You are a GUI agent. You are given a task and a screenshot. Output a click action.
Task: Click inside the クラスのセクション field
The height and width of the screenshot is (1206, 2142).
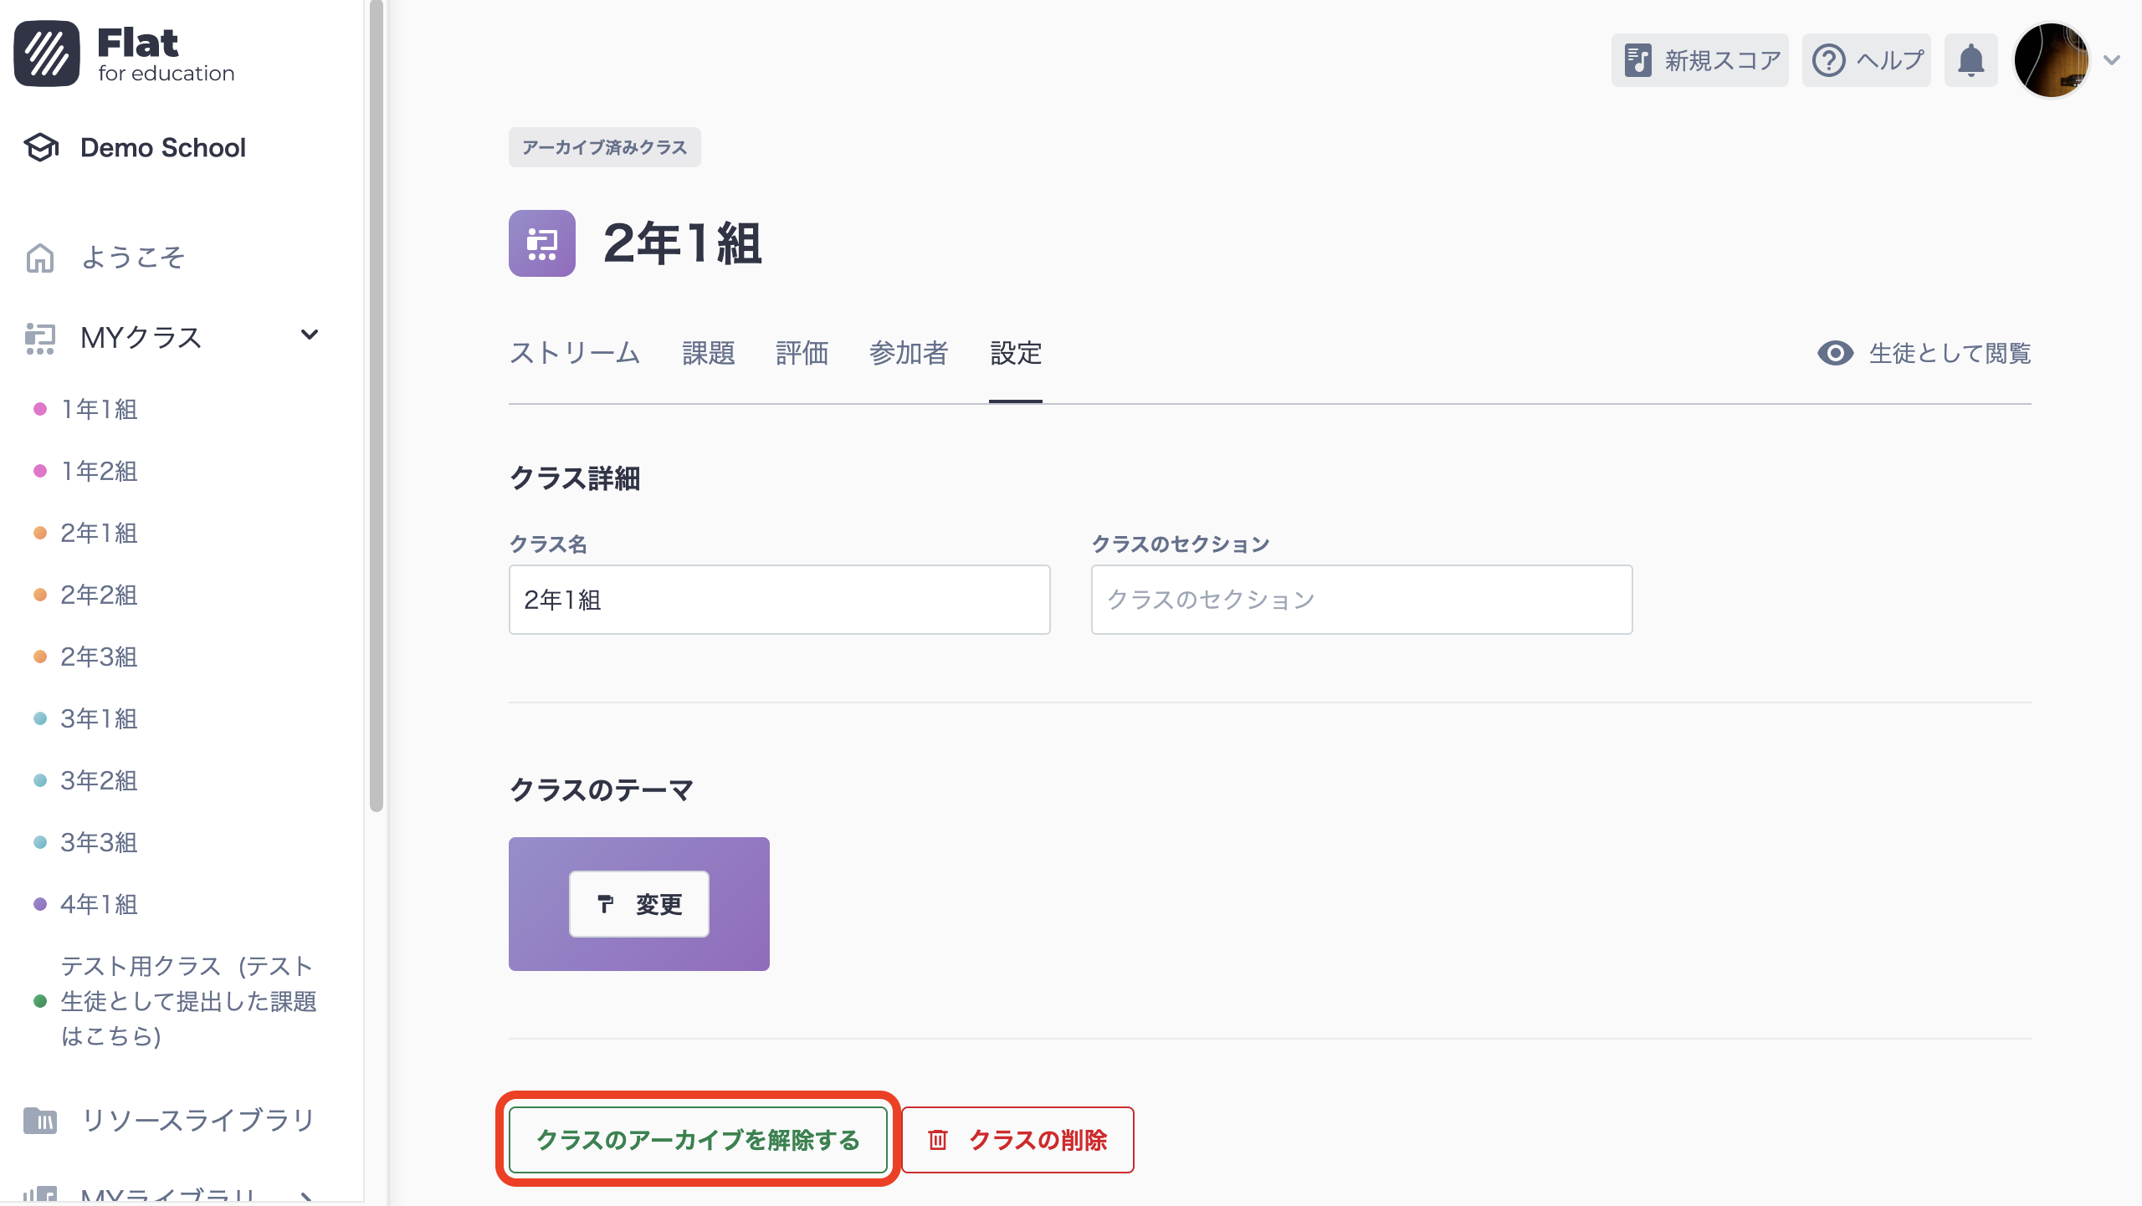point(1361,599)
